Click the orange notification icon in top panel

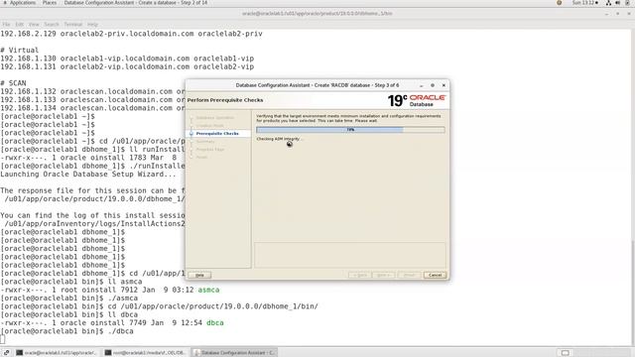(560, 3)
